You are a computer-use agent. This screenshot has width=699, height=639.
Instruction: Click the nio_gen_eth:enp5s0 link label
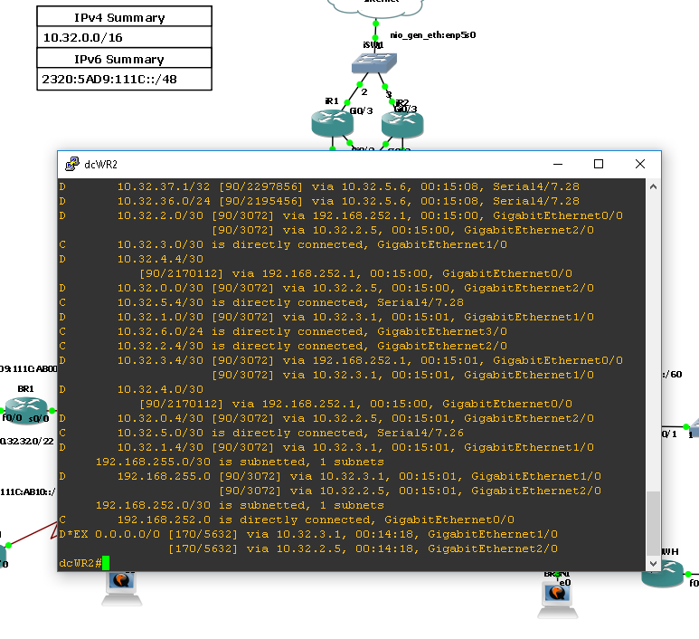point(433,34)
